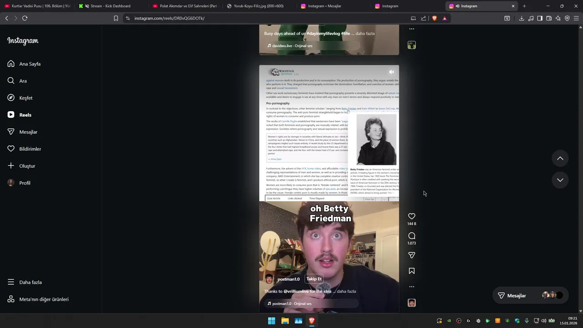This screenshot has height=328, width=583.
Task: Open Brave Wallet icon
Action: (549, 18)
